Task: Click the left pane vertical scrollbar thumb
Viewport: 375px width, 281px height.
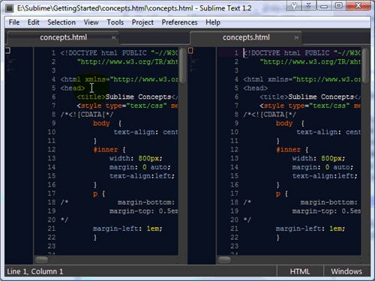Action: pos(183,66)
